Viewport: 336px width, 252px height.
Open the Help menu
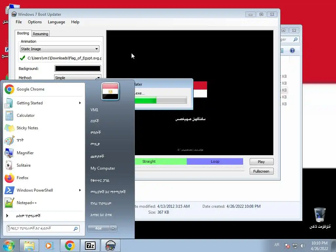75,22
